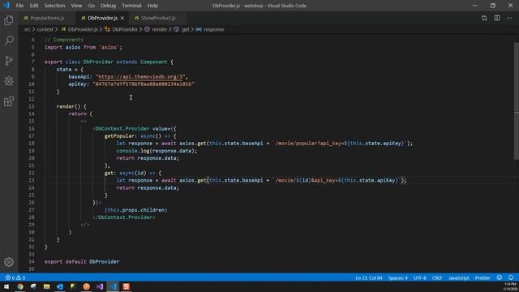Image resolution: width=519 pixels, height=292 pixels.
Task: Click 'console.log(response.data);' on line 19
Action: [157, 151]
